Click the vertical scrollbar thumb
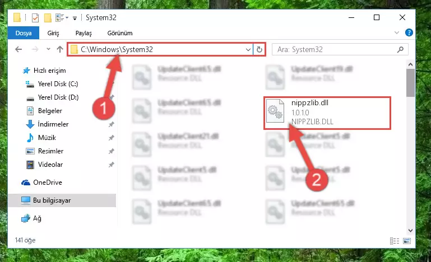 [x=410, y=83]
